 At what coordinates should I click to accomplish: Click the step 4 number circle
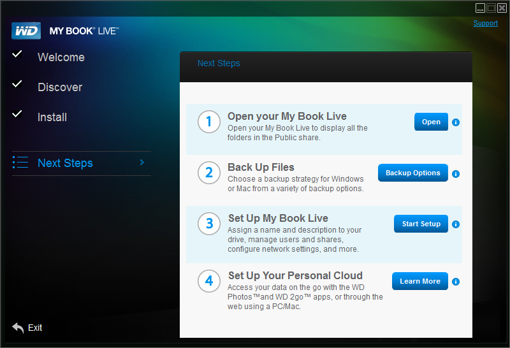209,281
